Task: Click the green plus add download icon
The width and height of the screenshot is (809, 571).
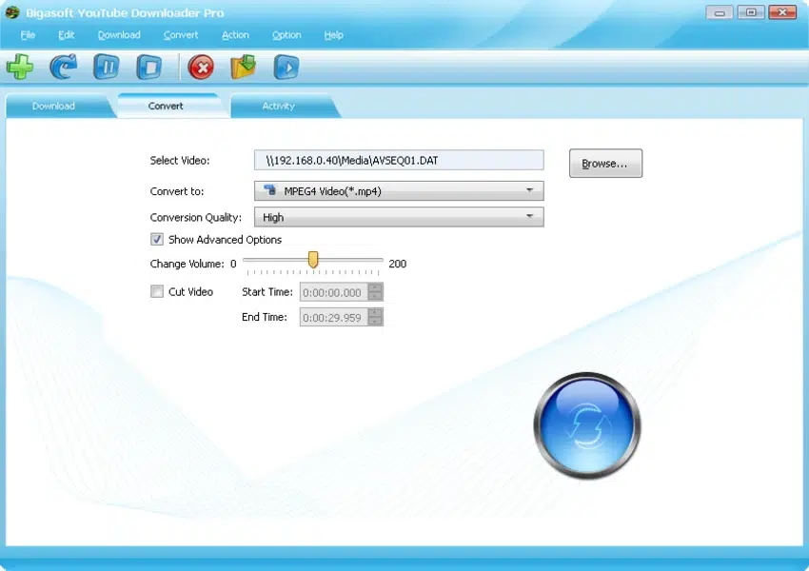Action: tap(20, 67)
